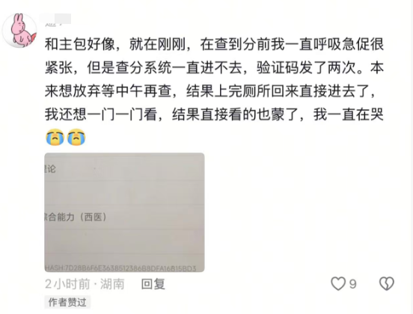The image size is (413, 314).
Task: Dislike the comment with broken heart
Action: (x=386, y=284)
